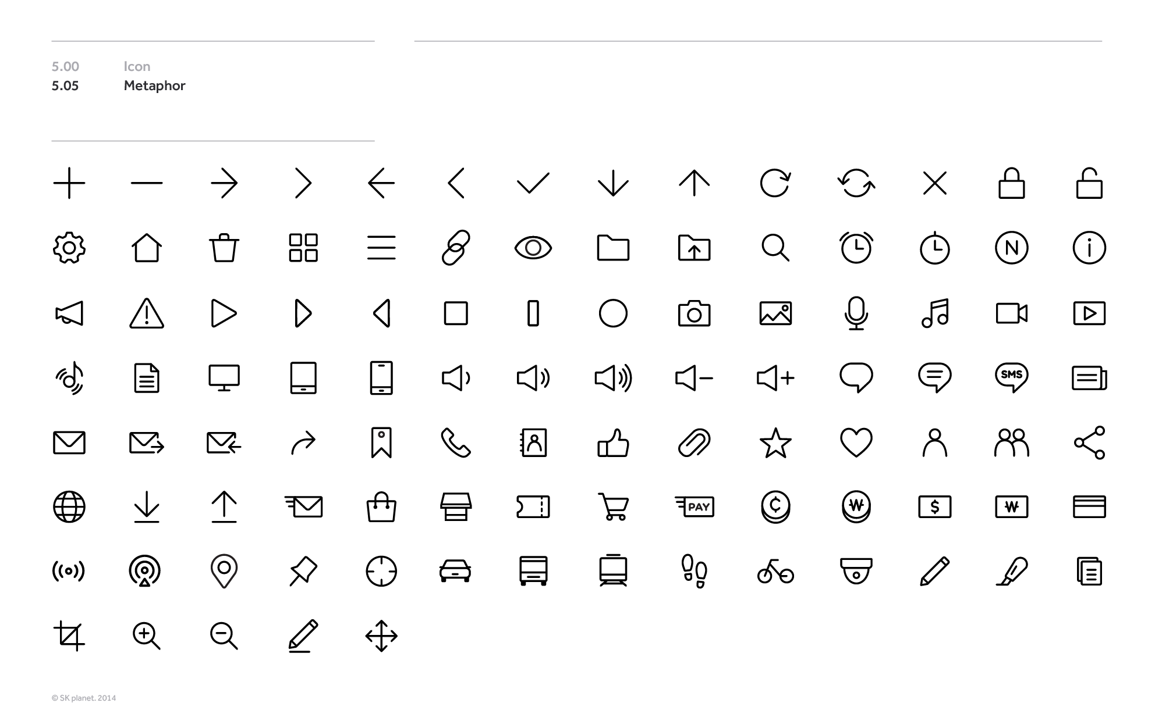
Task: Click the filled right play triangle
Action: 224,314
